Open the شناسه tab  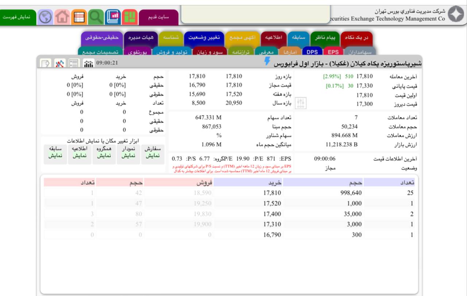click(171, 38)
